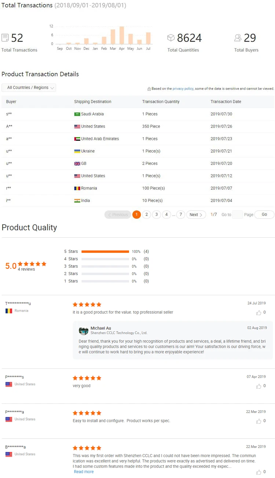The height and width of the screenshot is (478, 275).
Task: Jump to page 7 of transactions
Action: click(180, 215)
